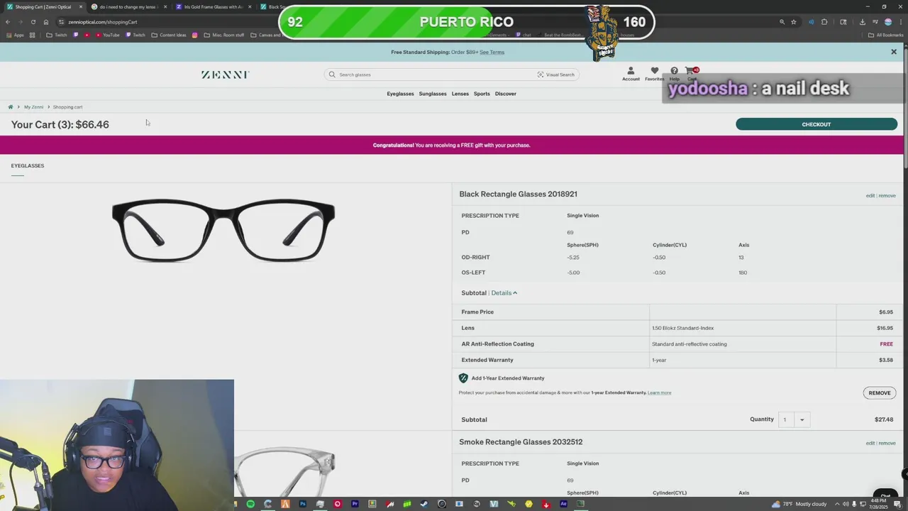Switch to the Iris Gold Frame Glasses tab
This screenshot has height=511, width=908.
(213, 6)
